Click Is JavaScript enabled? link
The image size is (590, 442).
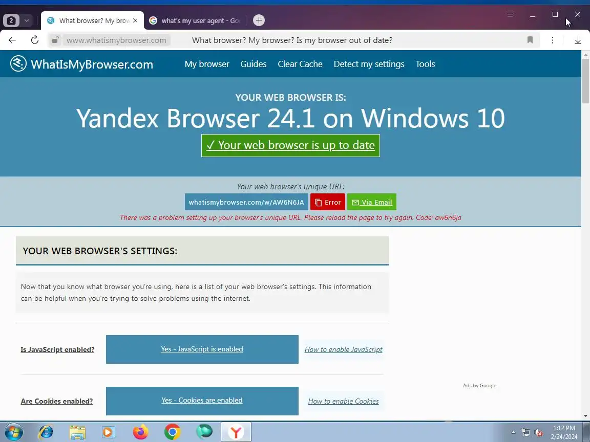tap(57, 349)
